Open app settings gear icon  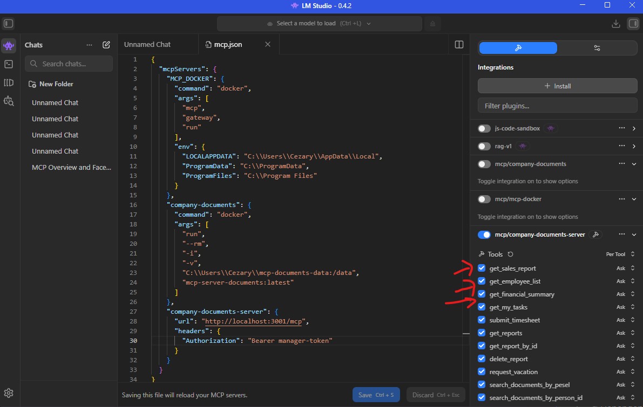click(9, 393)
